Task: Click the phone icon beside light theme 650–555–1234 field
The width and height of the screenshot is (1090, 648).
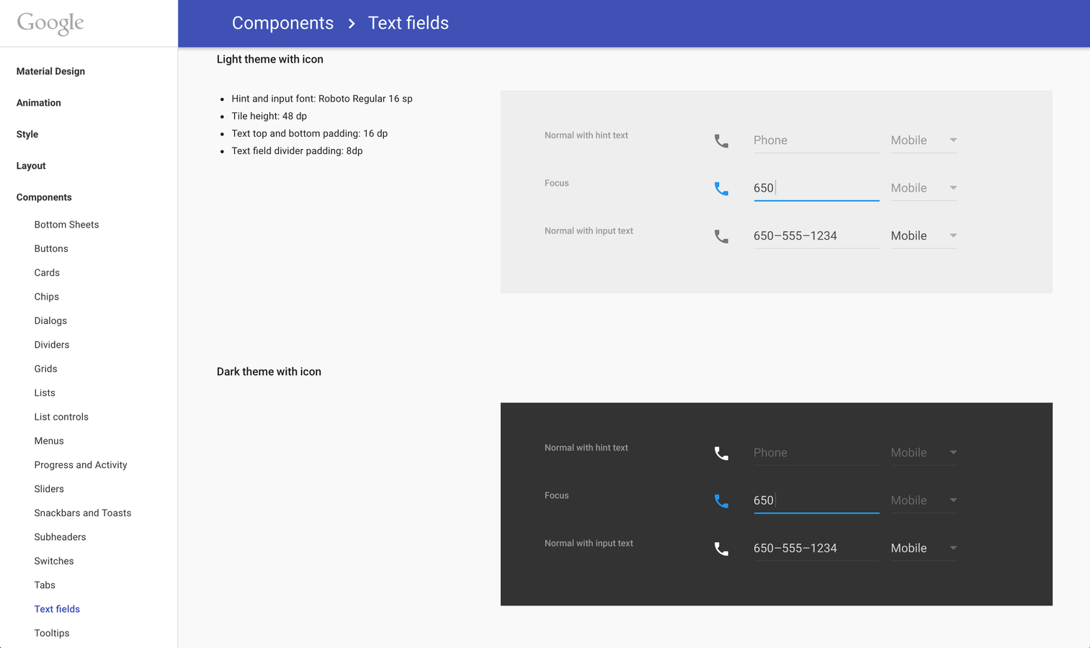Action: click(721, 236)
